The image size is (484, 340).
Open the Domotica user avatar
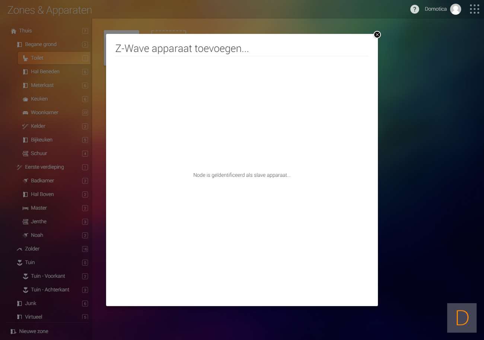tap(455, 9)
